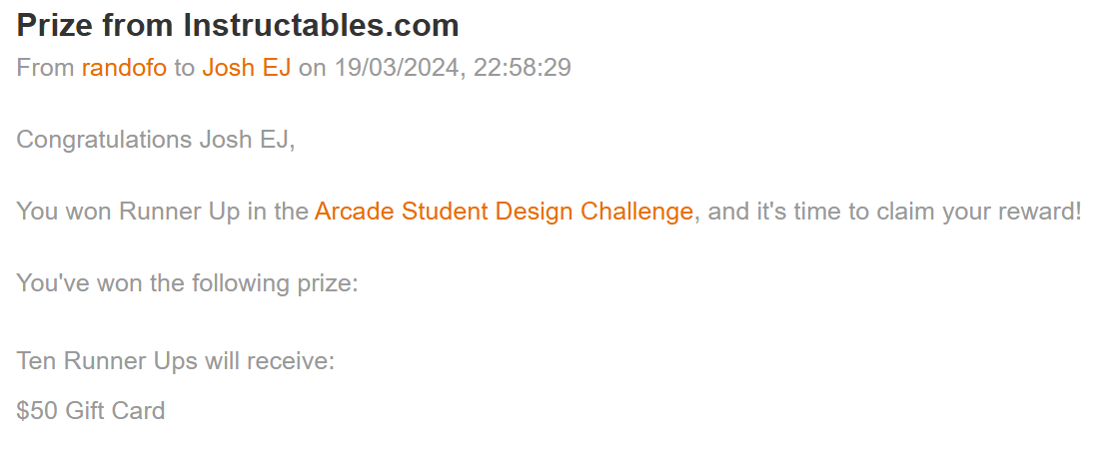Image resolution: width=1107 pixels, height=454 pixels.
Task: Click the word "Prize" in the heading
Action: tap(53, 25)
